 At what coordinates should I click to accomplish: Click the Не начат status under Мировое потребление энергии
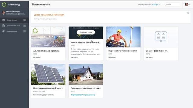pyautogui.click(x=112, y=57)
